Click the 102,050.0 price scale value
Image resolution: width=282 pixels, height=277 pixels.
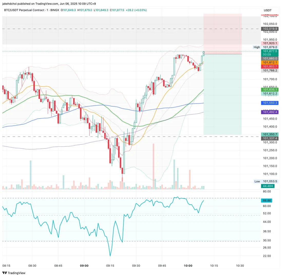(270, 24)
